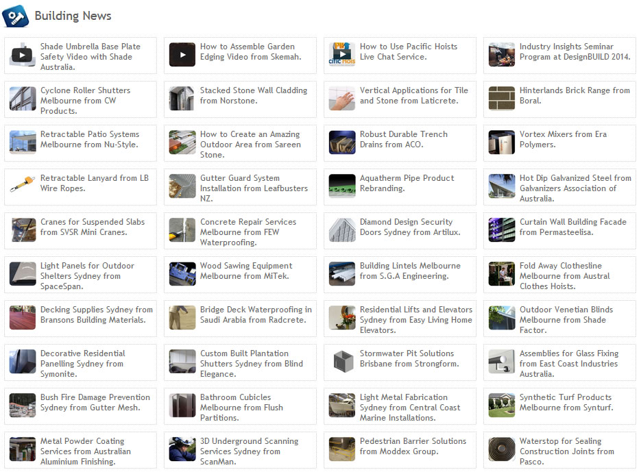Open Bathroom Cubicles Melbourne link
The width and height of the screenshot is (639, 472).
241,407
